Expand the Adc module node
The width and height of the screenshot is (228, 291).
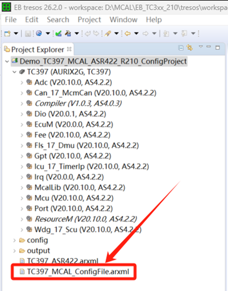click(22, 82)
